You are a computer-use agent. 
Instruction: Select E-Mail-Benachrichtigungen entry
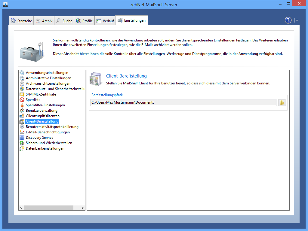coord(48,132)
